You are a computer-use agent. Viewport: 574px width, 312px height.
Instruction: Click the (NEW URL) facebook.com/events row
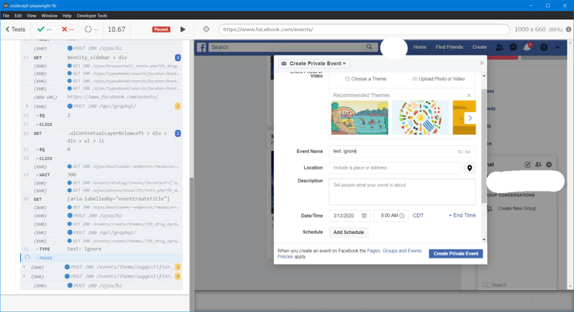101,97
